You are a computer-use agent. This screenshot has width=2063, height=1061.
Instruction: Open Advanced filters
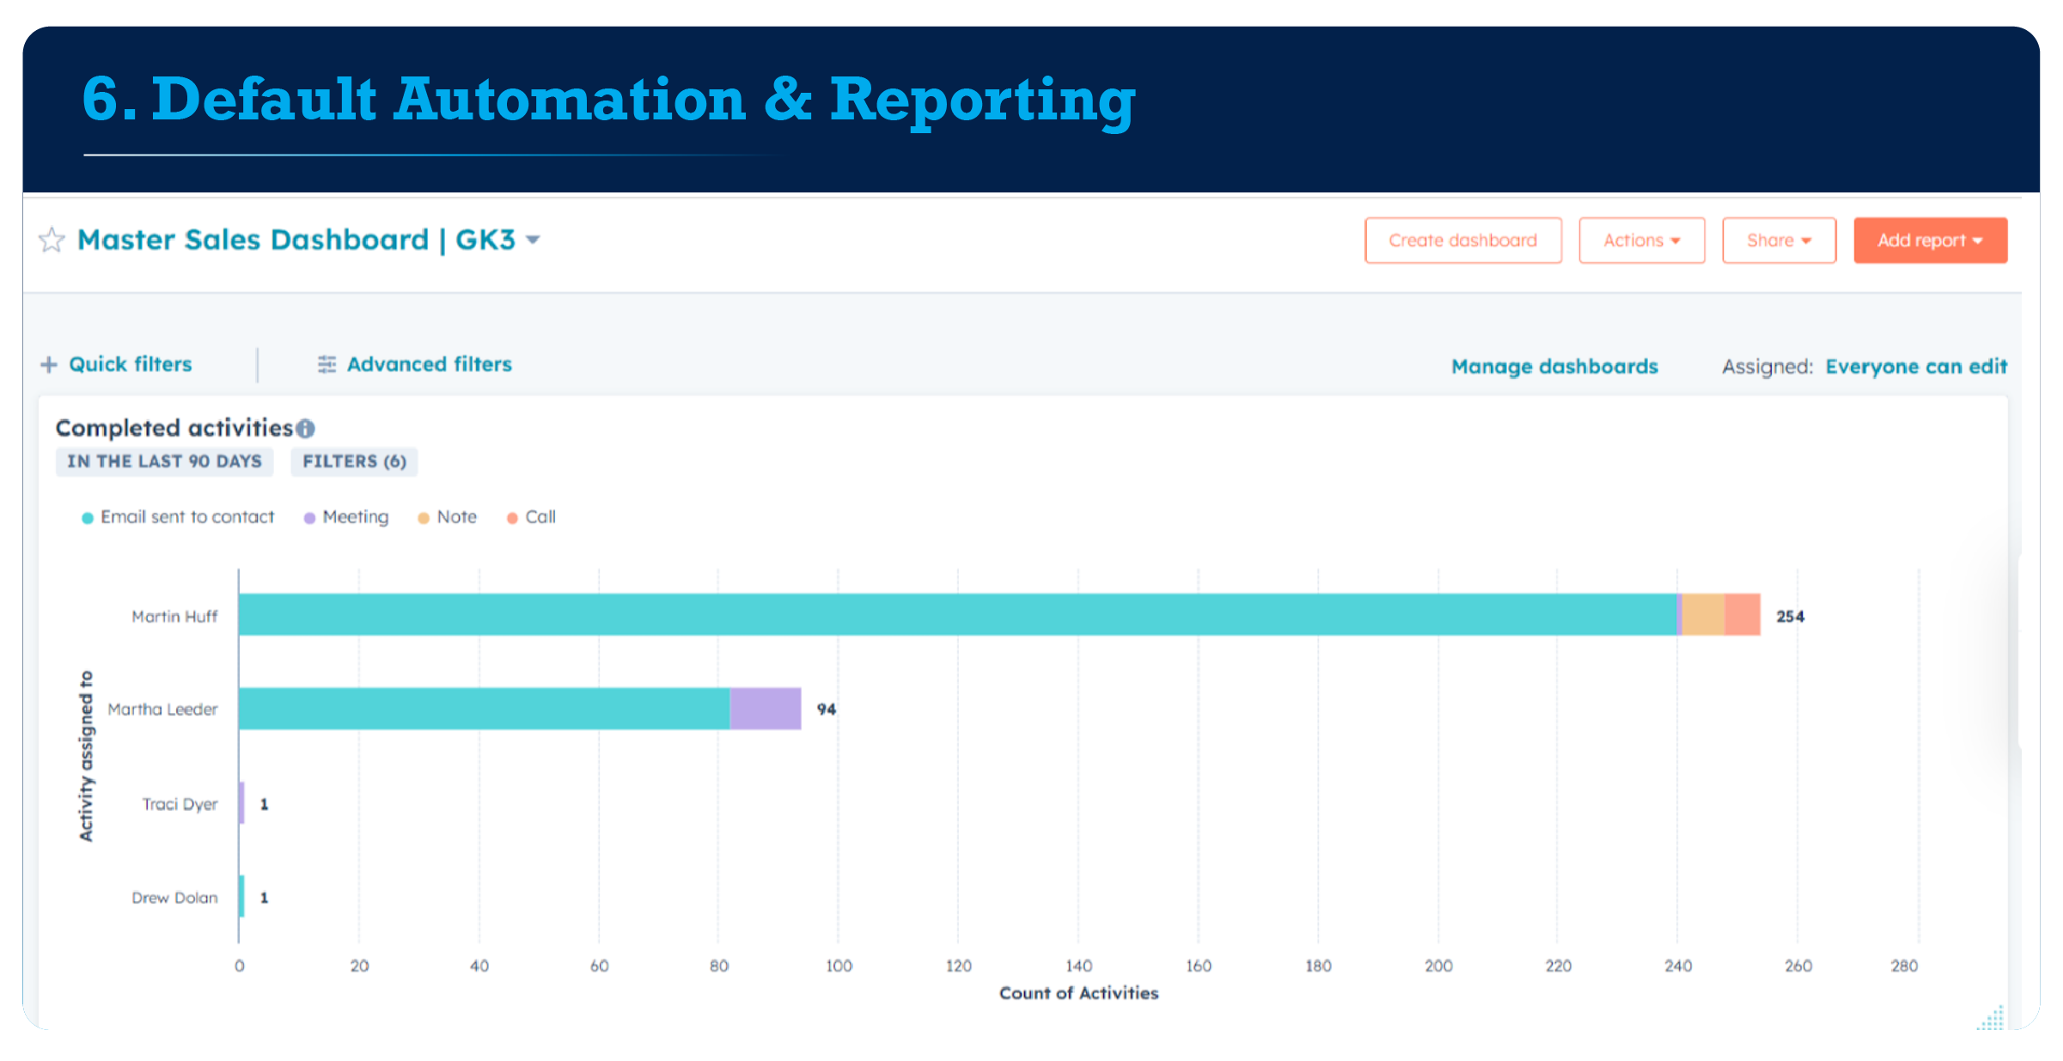429,364
